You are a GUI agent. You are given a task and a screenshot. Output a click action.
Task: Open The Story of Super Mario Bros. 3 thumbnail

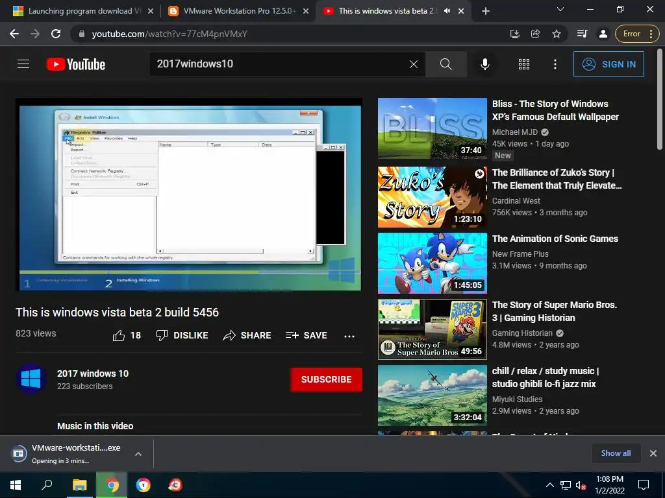[432, 329]
